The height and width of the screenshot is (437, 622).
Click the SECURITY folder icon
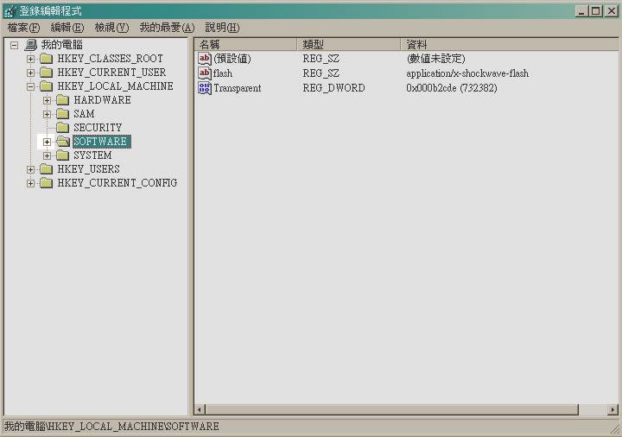click(63, 128)
